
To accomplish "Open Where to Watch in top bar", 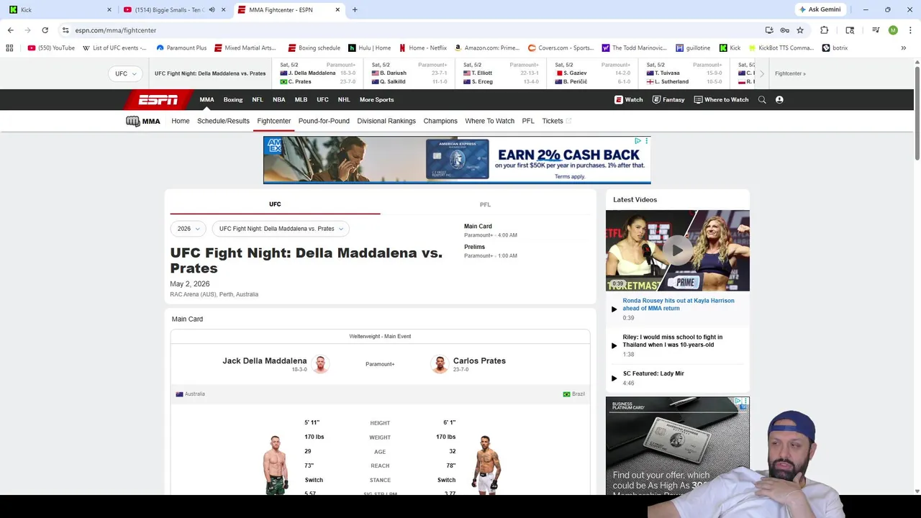I will 721,100.
